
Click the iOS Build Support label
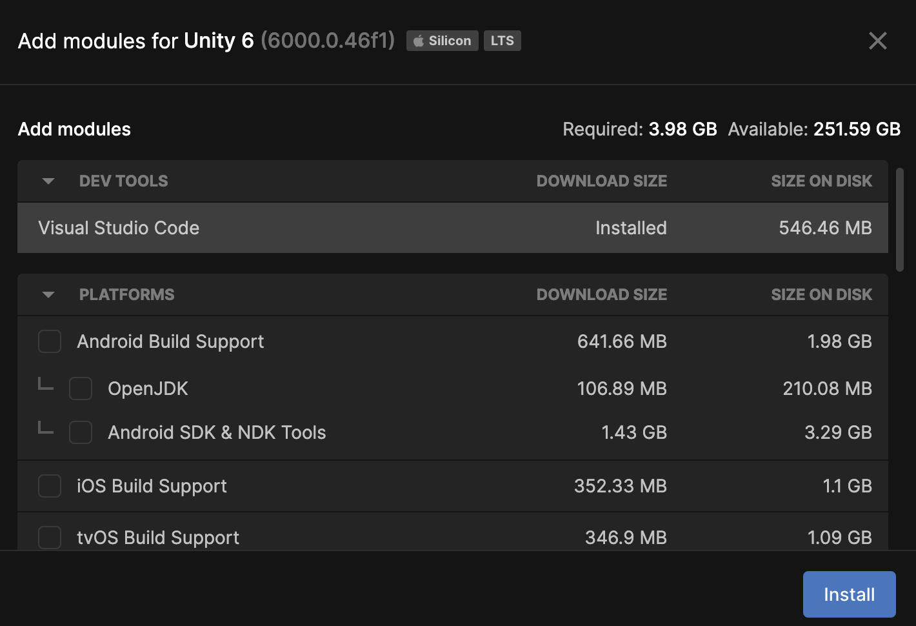(152, 486)
